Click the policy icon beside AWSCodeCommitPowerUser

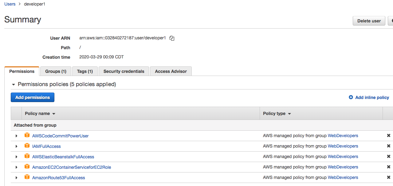(27, 135)
